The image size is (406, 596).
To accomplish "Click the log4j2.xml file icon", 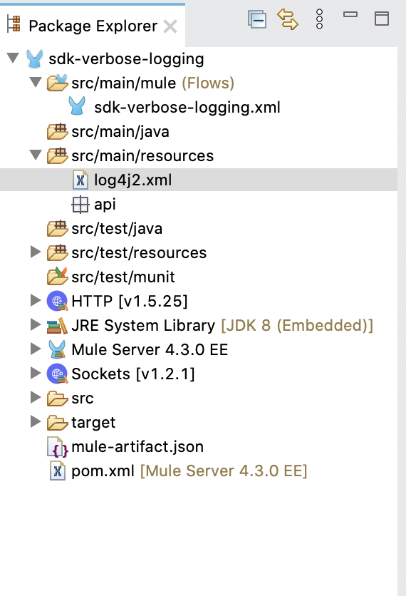I will [80, 180].
